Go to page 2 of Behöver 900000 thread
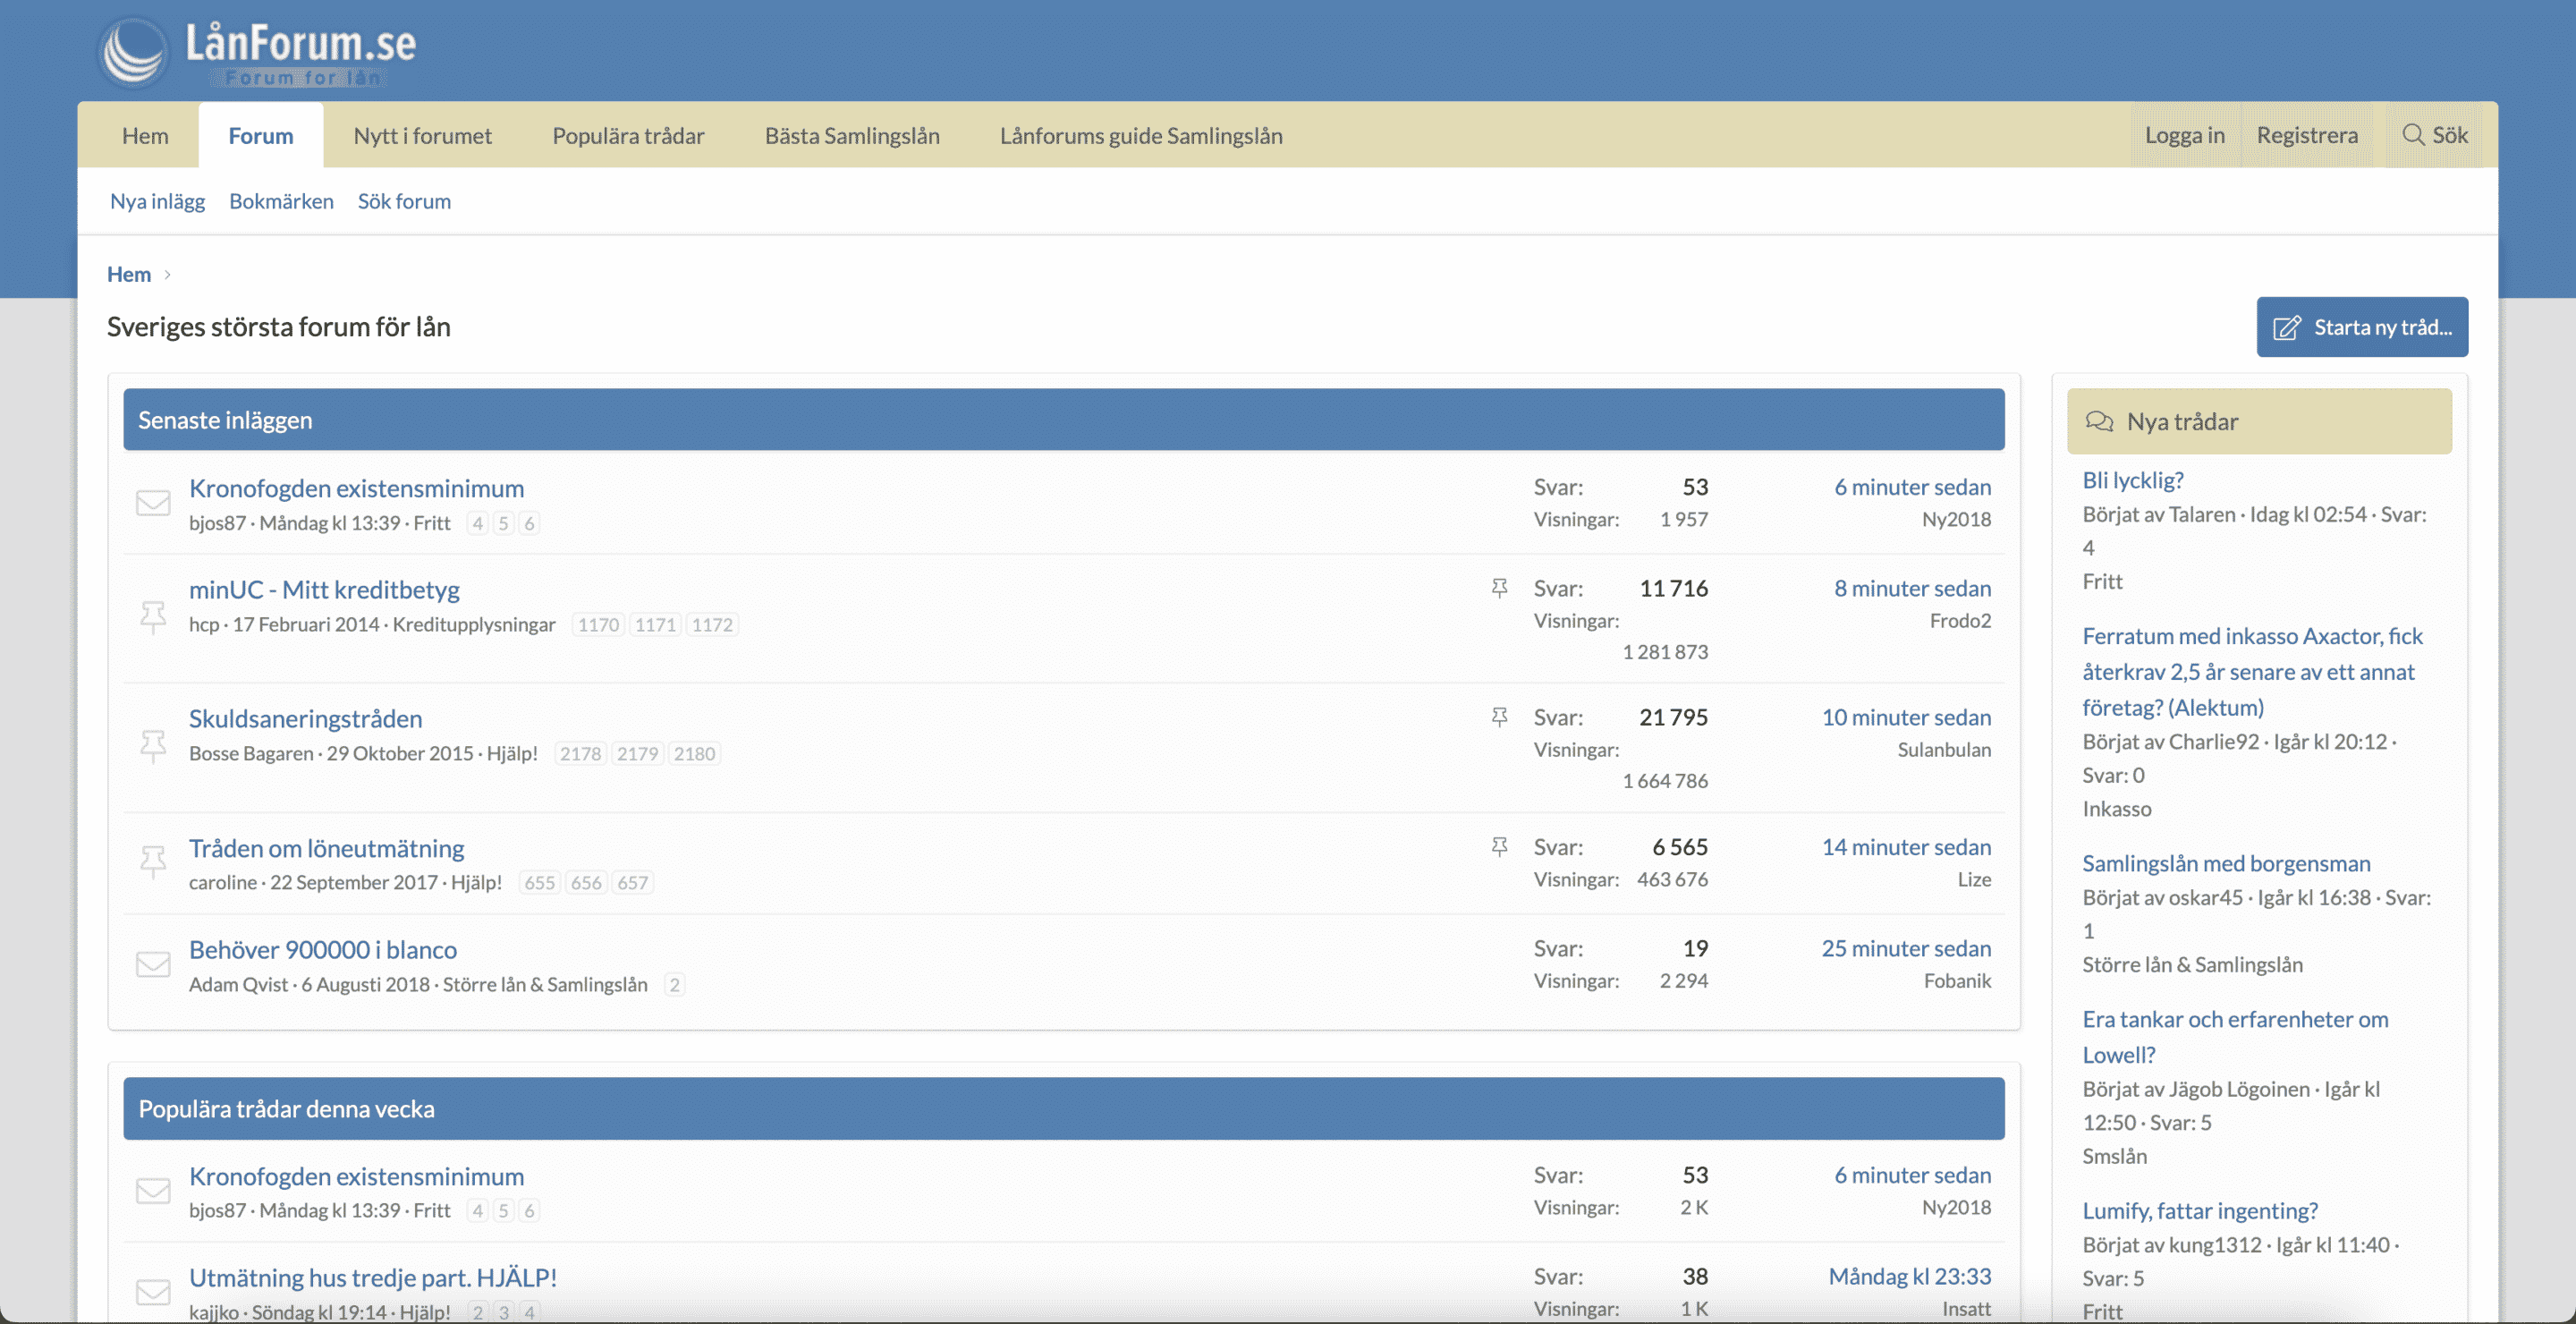The image size is (2576, 1324). point(674,985)
